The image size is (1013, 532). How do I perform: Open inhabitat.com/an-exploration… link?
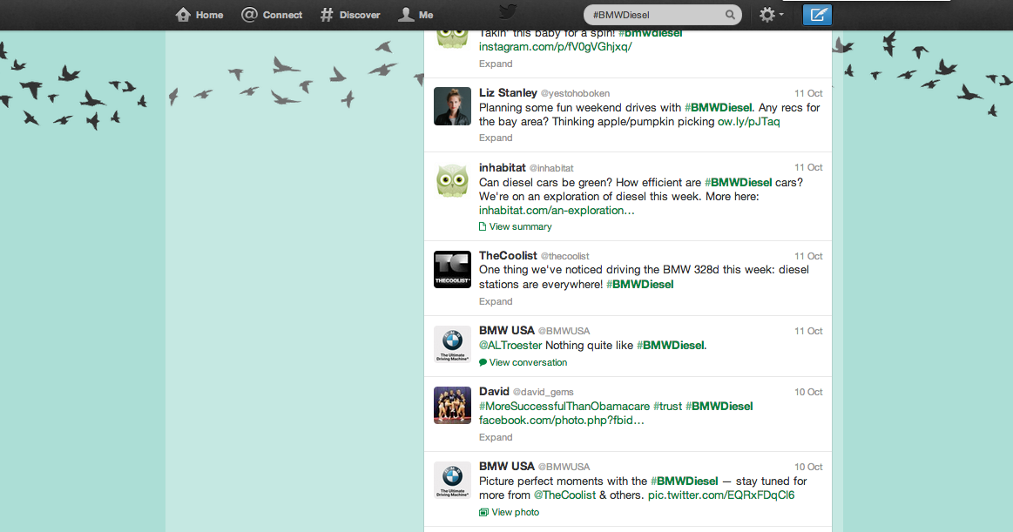coord(557,211)
